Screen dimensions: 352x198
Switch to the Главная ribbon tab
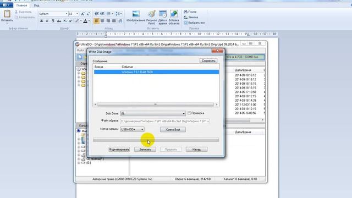coord(22,5)
